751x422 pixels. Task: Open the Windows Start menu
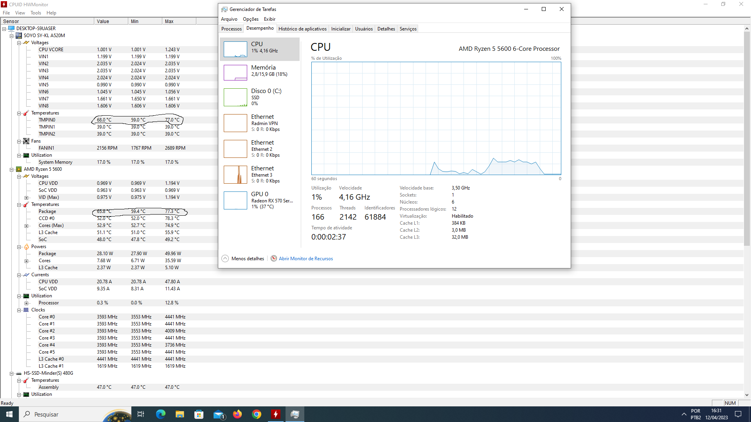coord(9,414)
